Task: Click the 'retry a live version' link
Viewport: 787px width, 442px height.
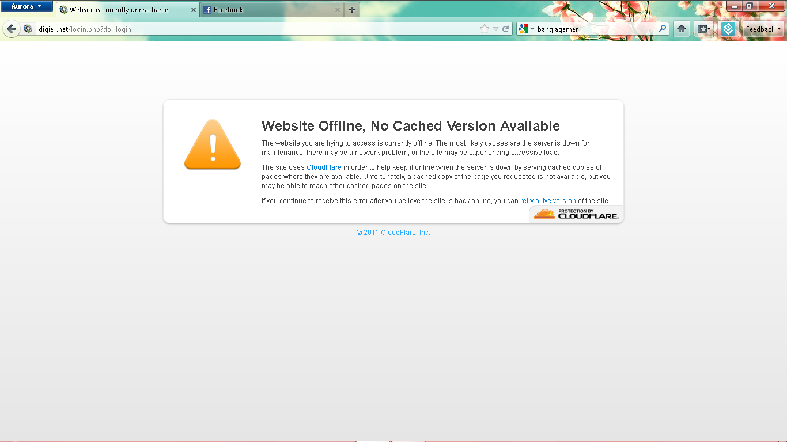Action: [x=548, y=201]
